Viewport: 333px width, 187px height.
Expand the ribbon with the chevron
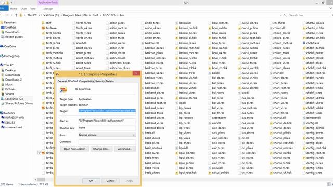pyautogui.click(x=331, y=8)
